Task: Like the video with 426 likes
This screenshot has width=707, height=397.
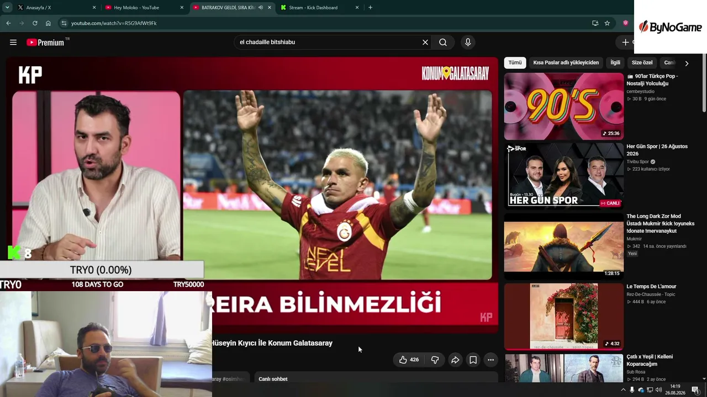Action: [x=409, y=360]
